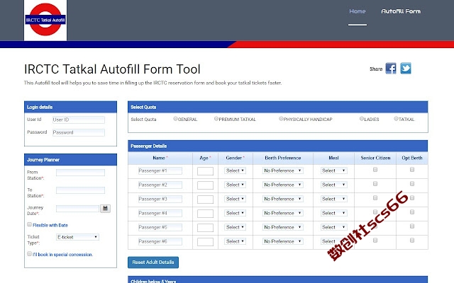Screen dimensions: 454x283
Task: Open Berth Preference dropdown for Passenger #5
Action: pyautogui.click(x=282, y=227)
